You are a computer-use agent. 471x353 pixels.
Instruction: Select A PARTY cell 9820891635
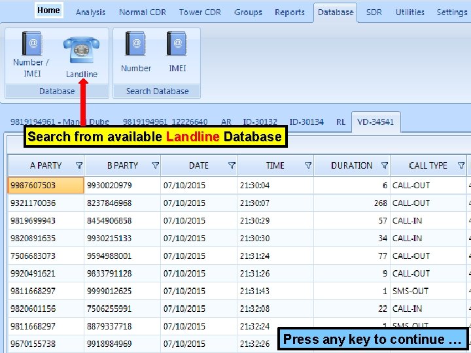pos(46,238)
